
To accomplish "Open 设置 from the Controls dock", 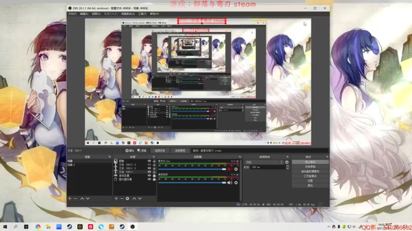I will pos(310,181).
